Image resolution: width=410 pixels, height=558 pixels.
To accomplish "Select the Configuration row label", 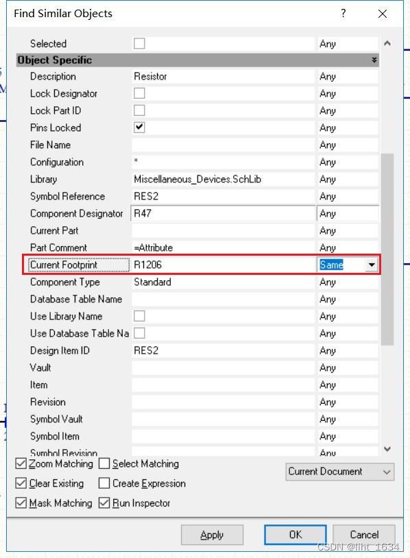I will [57, 162].
